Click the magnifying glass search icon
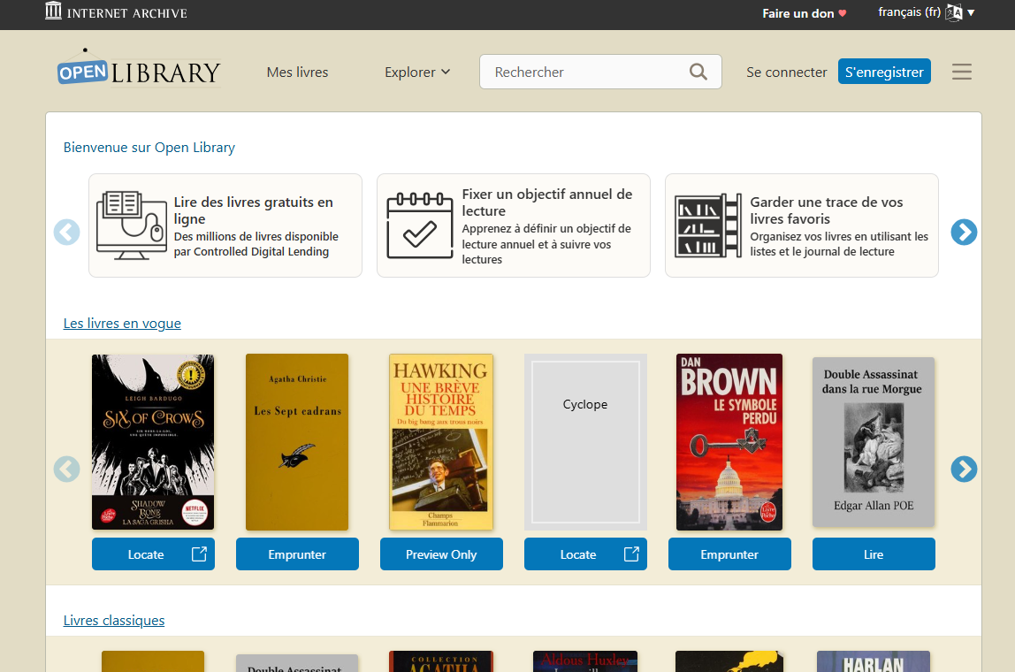Viewport: 1015px width, 672px height. [x=698, y=72]
